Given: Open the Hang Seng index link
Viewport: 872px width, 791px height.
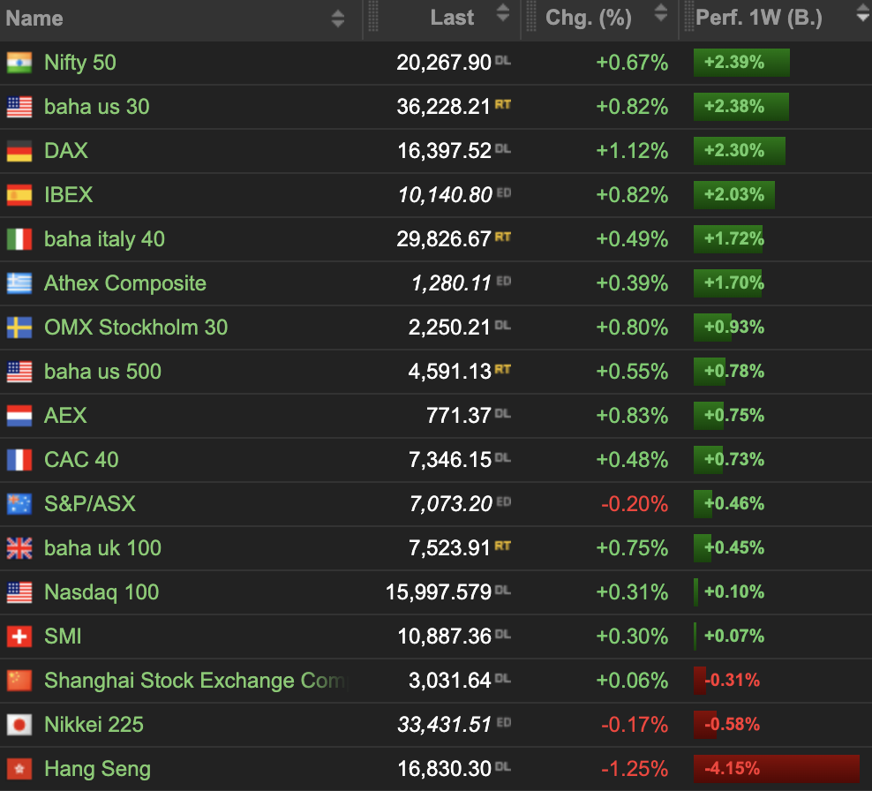Looking at the screenshot, I should click(x=98, y=769).
